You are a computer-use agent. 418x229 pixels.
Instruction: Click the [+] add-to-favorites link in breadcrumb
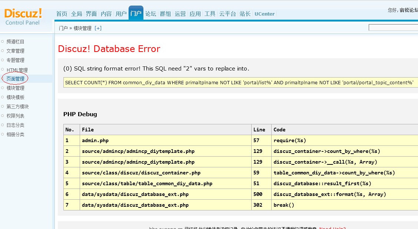click(x=98, y=28)
